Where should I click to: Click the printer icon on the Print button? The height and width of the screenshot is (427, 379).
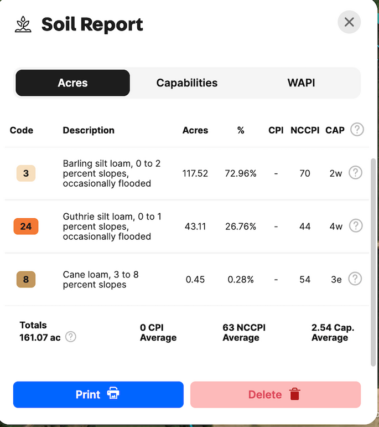tap(113, 393)
